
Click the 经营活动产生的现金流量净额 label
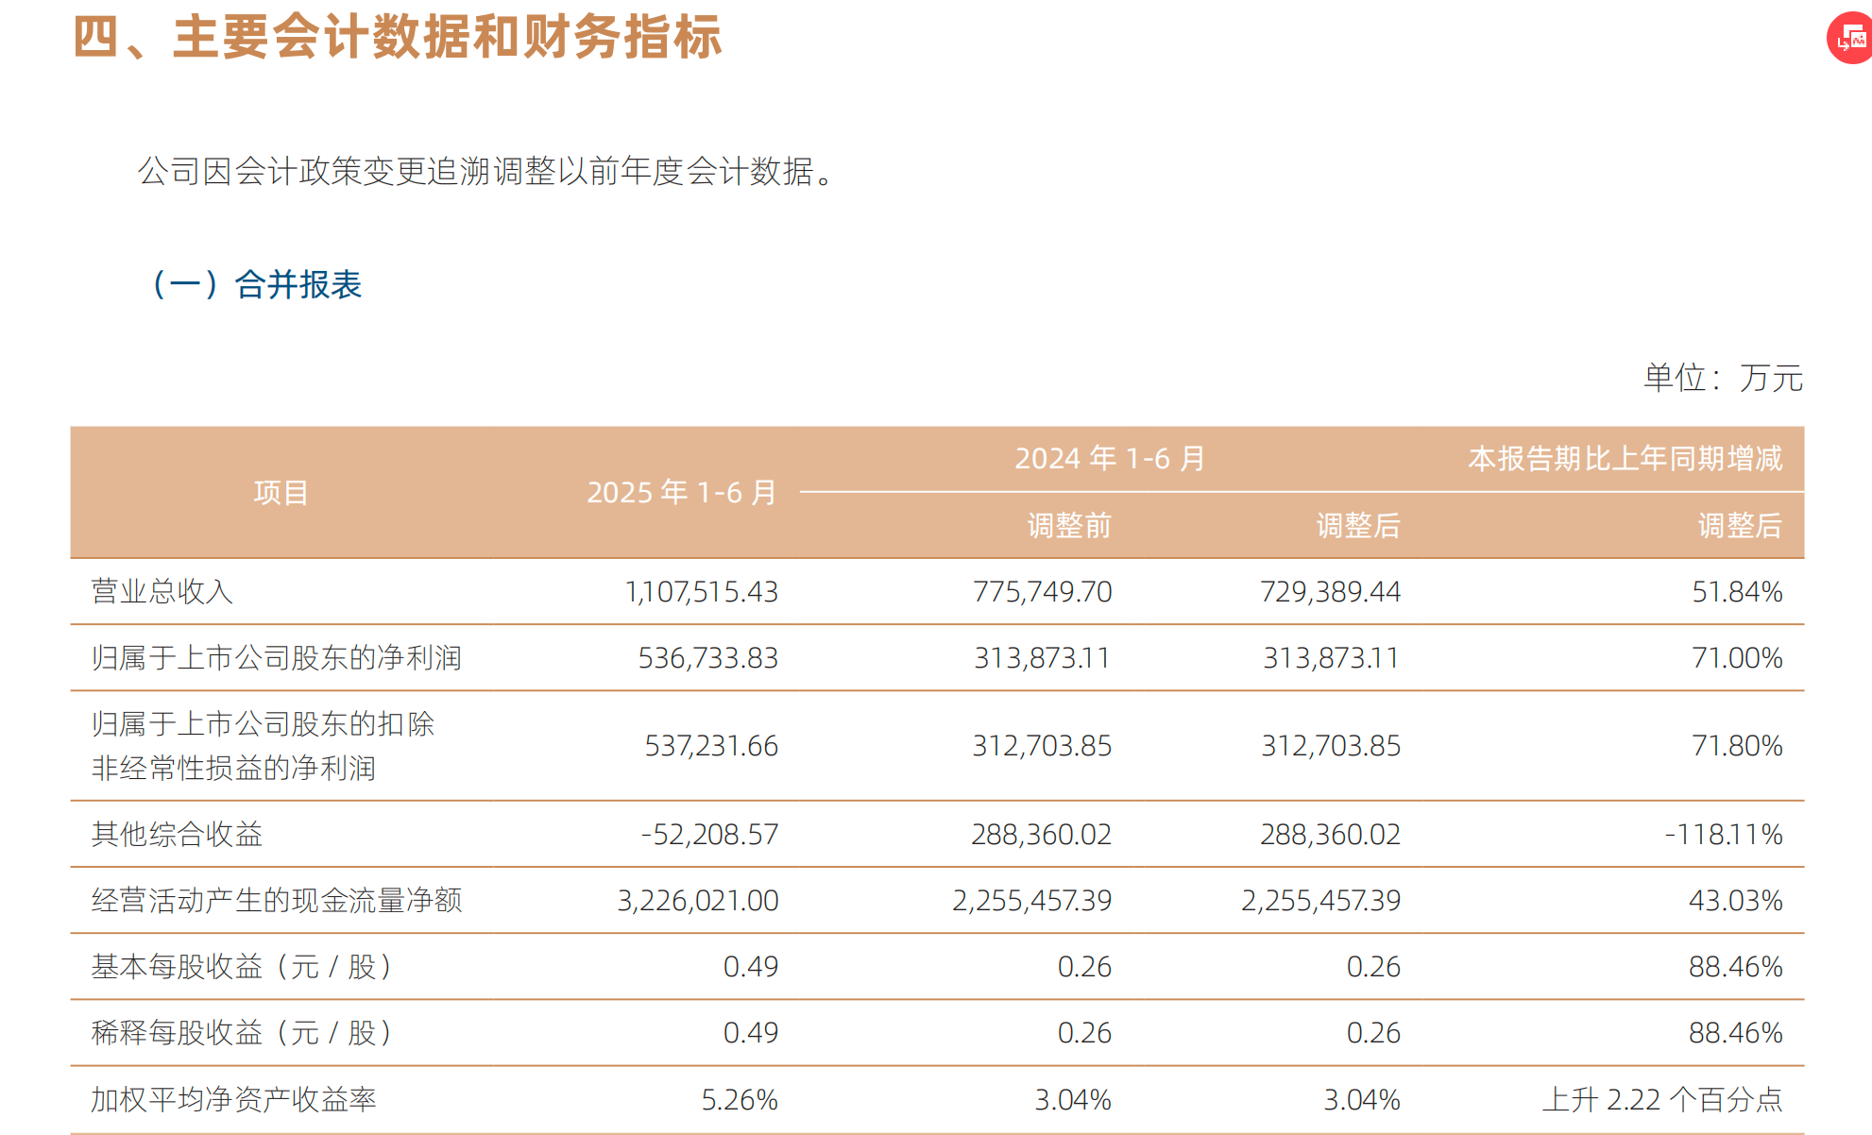[278, 901]
